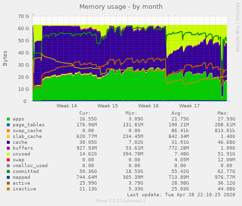This screenshot has height=206, width=242.
Task: Click the 'Min:' column header
Action: (131, 113)
